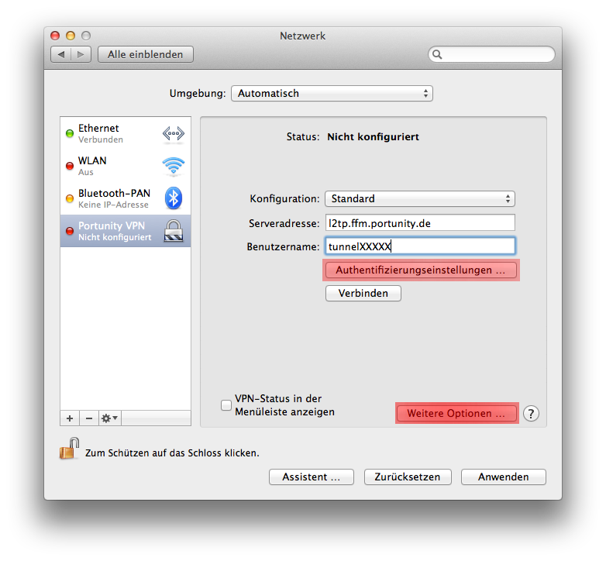606x561 pixels.
Task: Click the plus icon to add service
Action: click(70, 418)
